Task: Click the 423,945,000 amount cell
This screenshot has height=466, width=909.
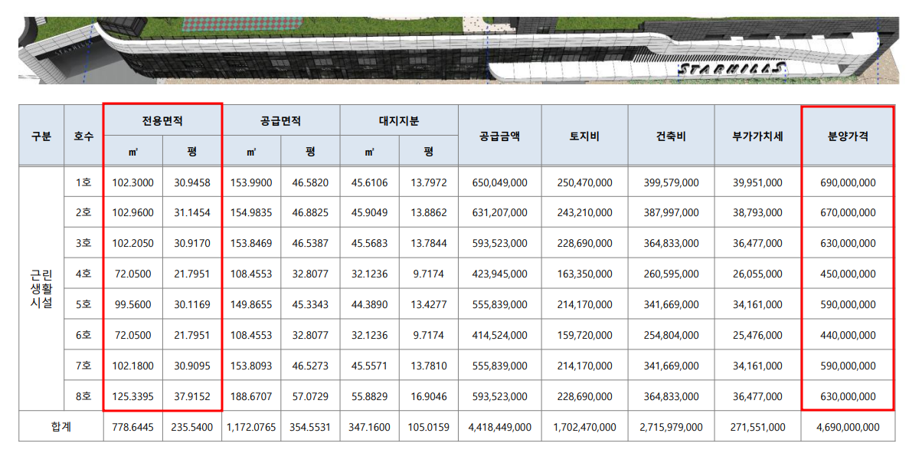Action: [500, 274]
